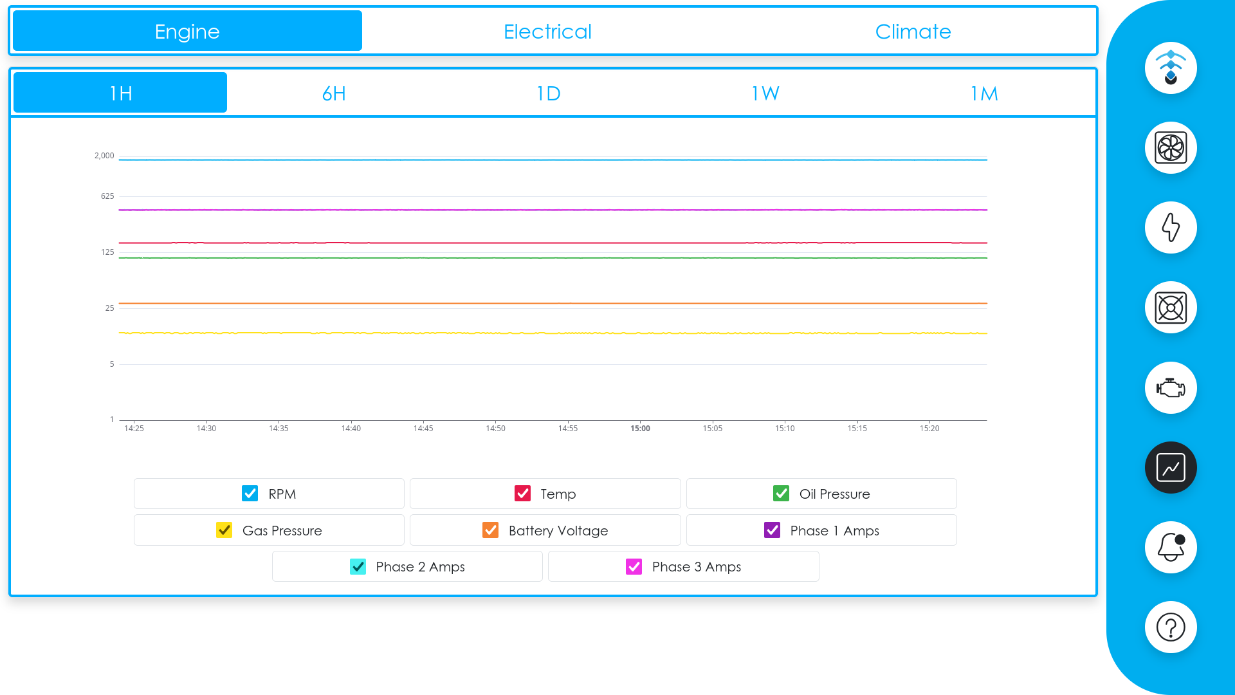Hide the Oil Pressure series

click(781, 494)
